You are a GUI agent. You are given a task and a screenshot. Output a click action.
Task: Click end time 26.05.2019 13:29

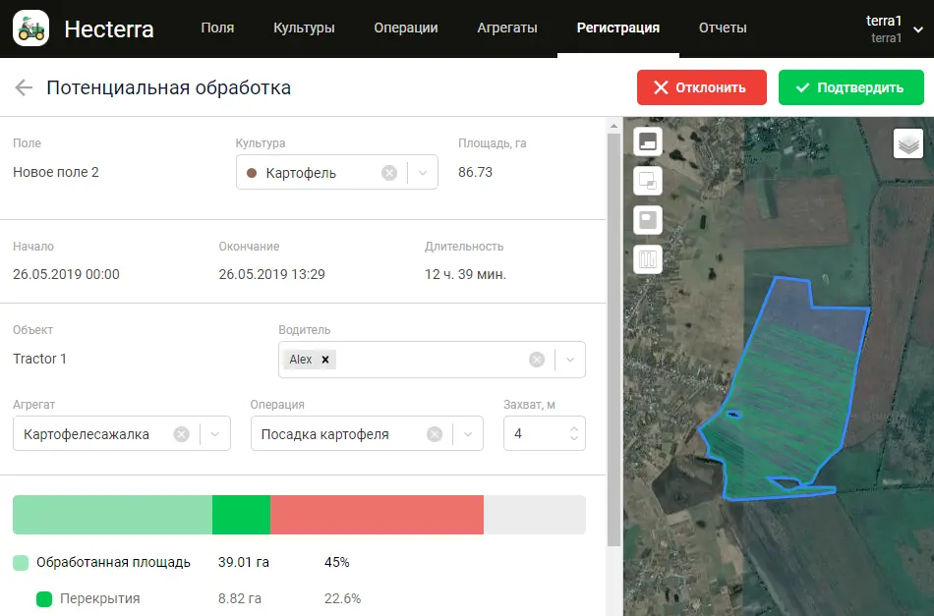tap(271, 274)
